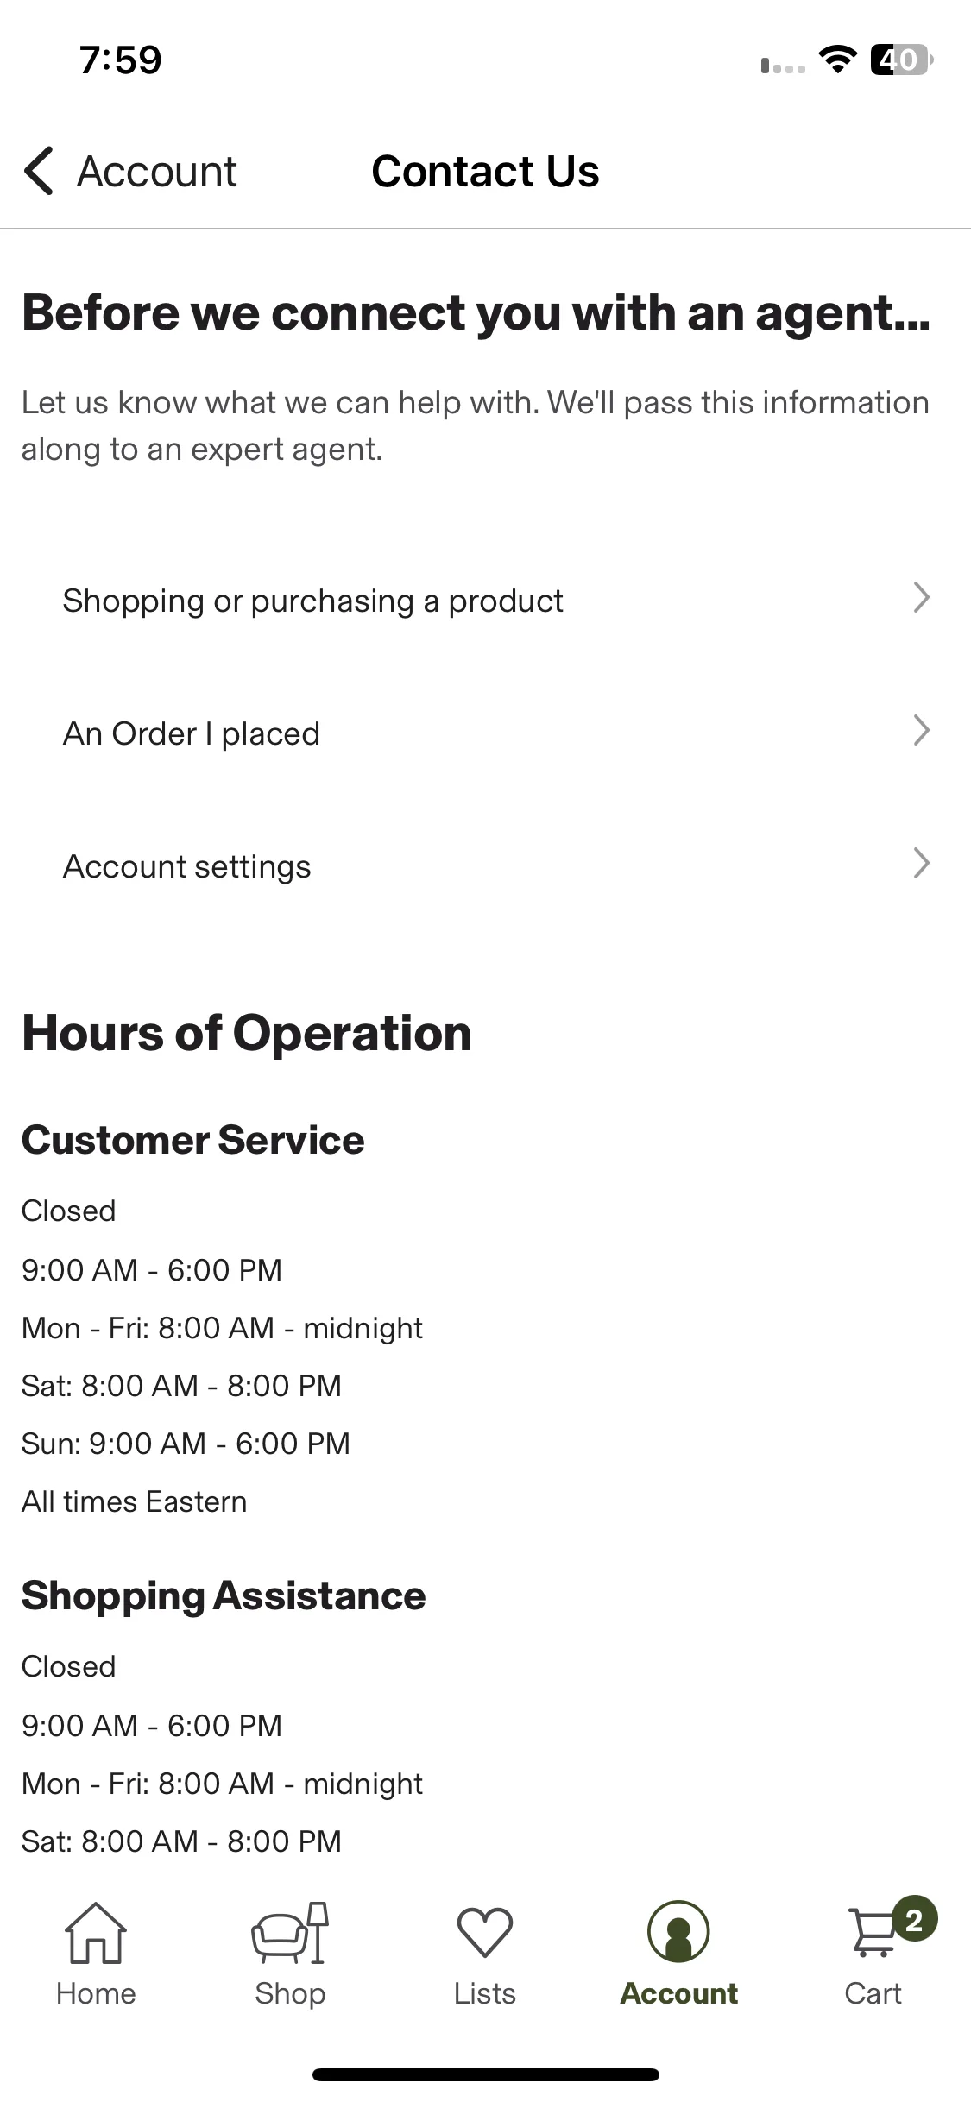This screenshot has height=2102, width=971.
Task: Open the Home tab house icon
Action: pos(96,1932)
